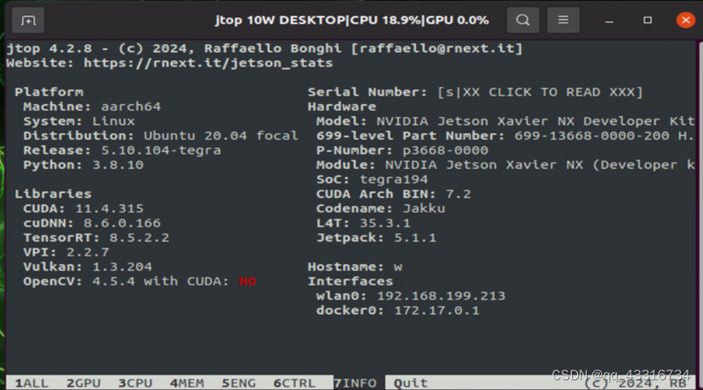The height and width of the screenshot is (390, 703).
Task: Click the Hostname w line
Action: coord(355,266)
